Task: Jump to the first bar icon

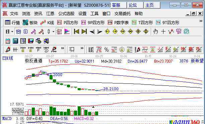Action: 76,32
